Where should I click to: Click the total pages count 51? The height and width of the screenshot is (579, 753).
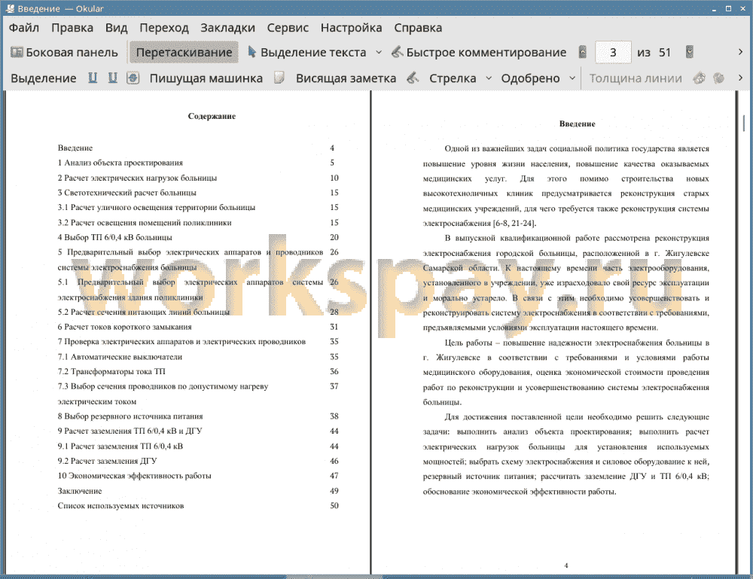665,53
